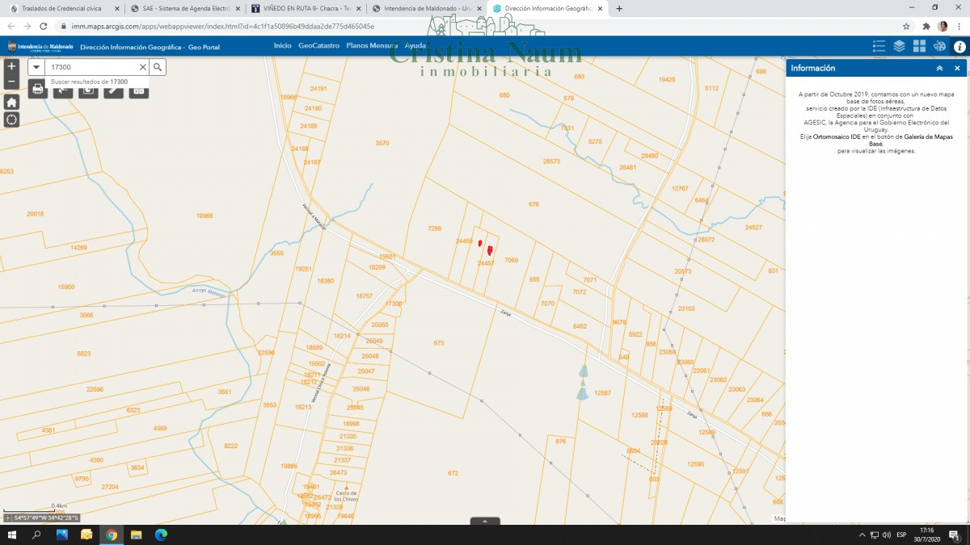This screenshot has height=545, width=970.
Task: Open the third map widget button
Action: click(88, 89)
